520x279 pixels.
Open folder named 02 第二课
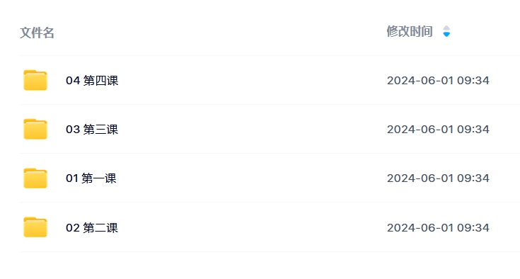(92, 227)
